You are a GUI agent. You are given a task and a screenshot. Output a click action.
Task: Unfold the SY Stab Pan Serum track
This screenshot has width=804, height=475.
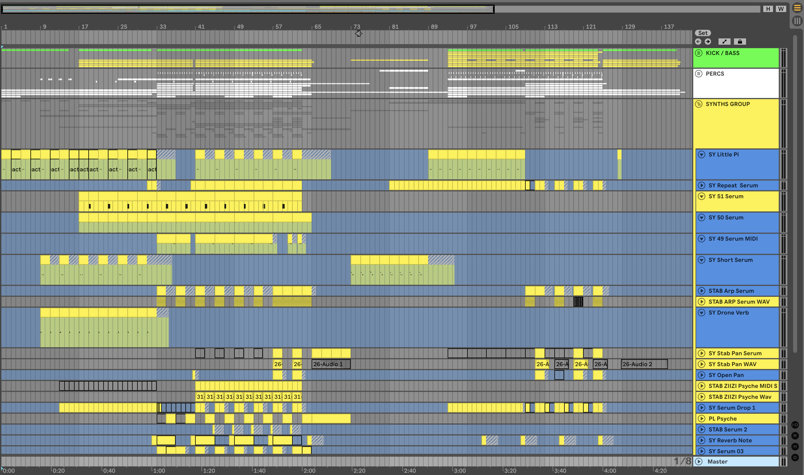tap(702, 353)
